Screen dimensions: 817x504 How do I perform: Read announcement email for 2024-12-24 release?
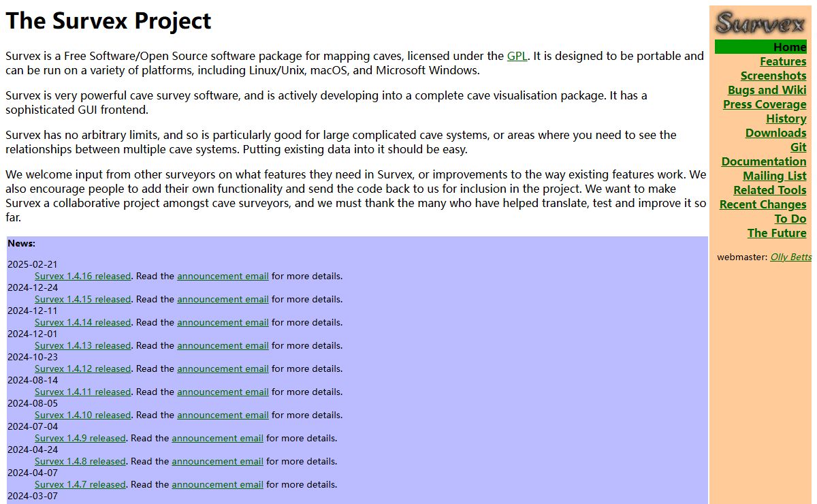tap(223, 299)
